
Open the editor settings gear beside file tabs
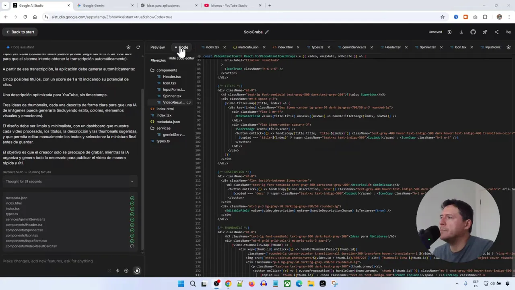[509, 47]
